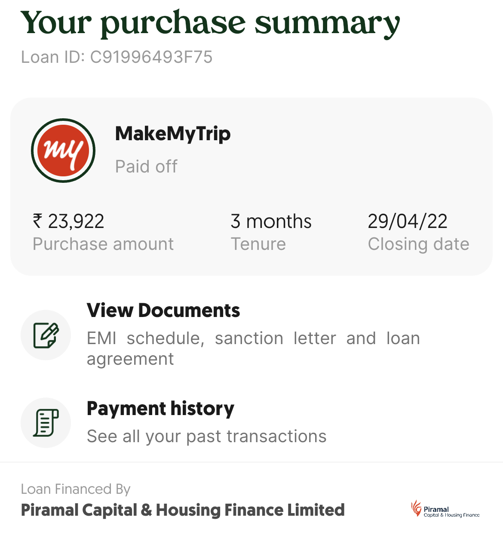Click the Your purchase summary heading

click(210, 23)
